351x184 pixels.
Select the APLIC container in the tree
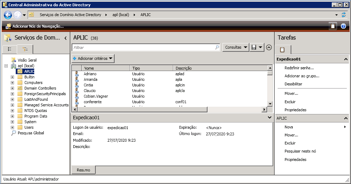click(x=29, y=71)
